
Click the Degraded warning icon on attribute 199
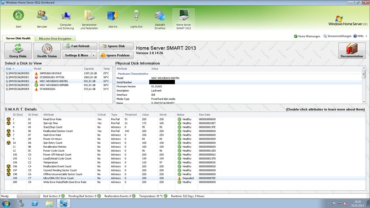click(179, 178)
